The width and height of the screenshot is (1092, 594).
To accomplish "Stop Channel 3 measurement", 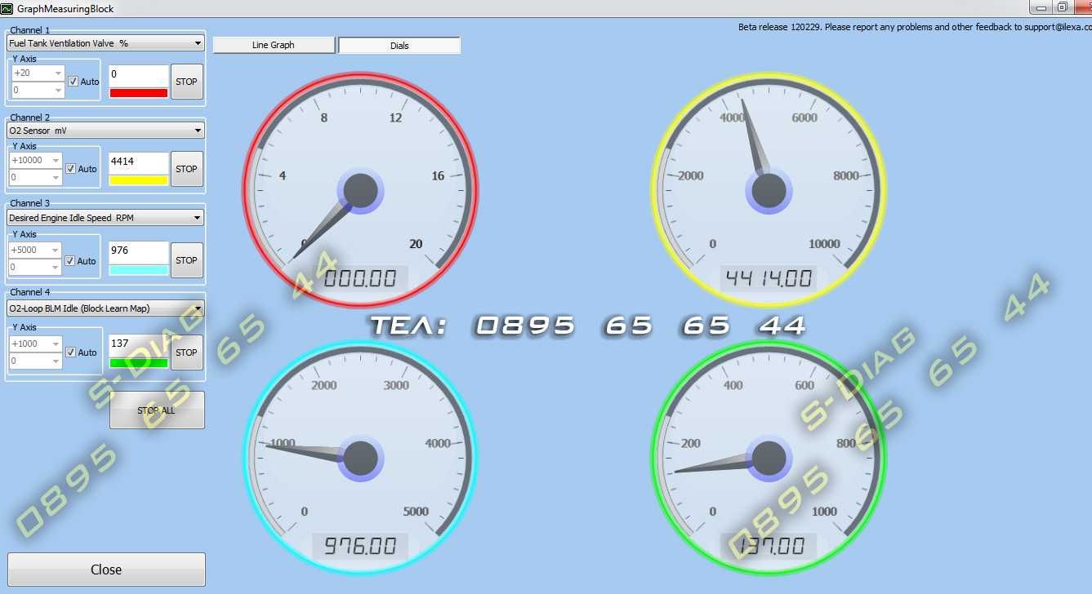I will [187, 260].
